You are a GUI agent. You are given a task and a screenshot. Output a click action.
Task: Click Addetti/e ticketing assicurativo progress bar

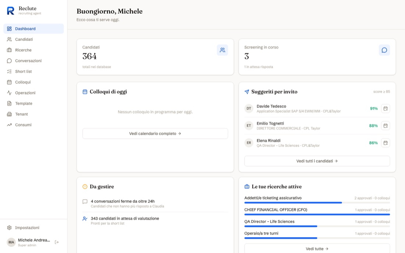317,203
